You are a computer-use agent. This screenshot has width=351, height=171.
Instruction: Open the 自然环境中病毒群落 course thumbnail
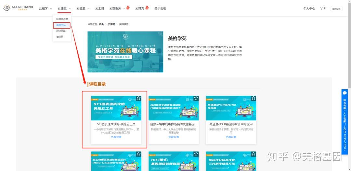pyautogui.click(x=174, y=108)
